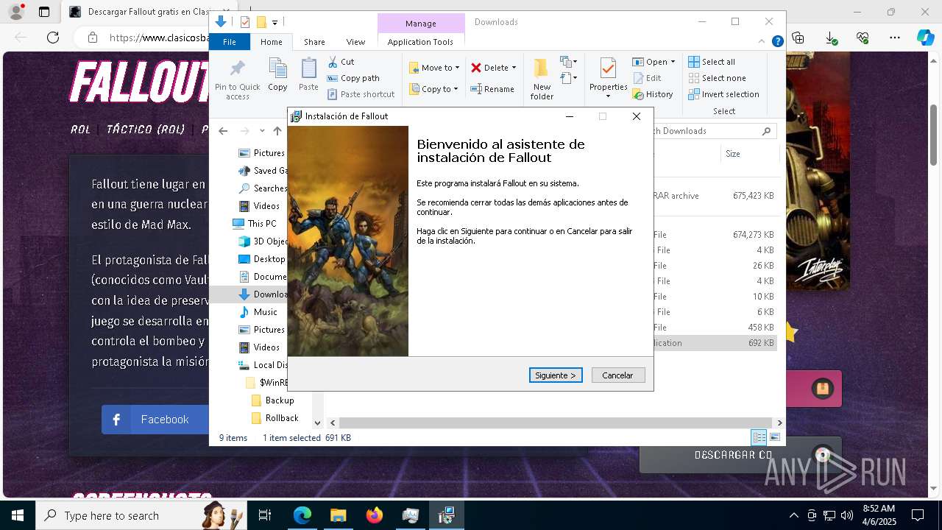Click Edge address bar URL
The image size is (942, 530).
158,38
